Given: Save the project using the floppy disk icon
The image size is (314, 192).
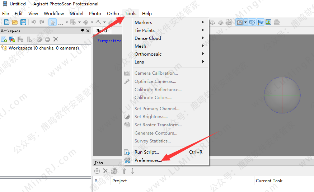Looking at the screenshot, I should pyautogui.click(x=23, y=22).
